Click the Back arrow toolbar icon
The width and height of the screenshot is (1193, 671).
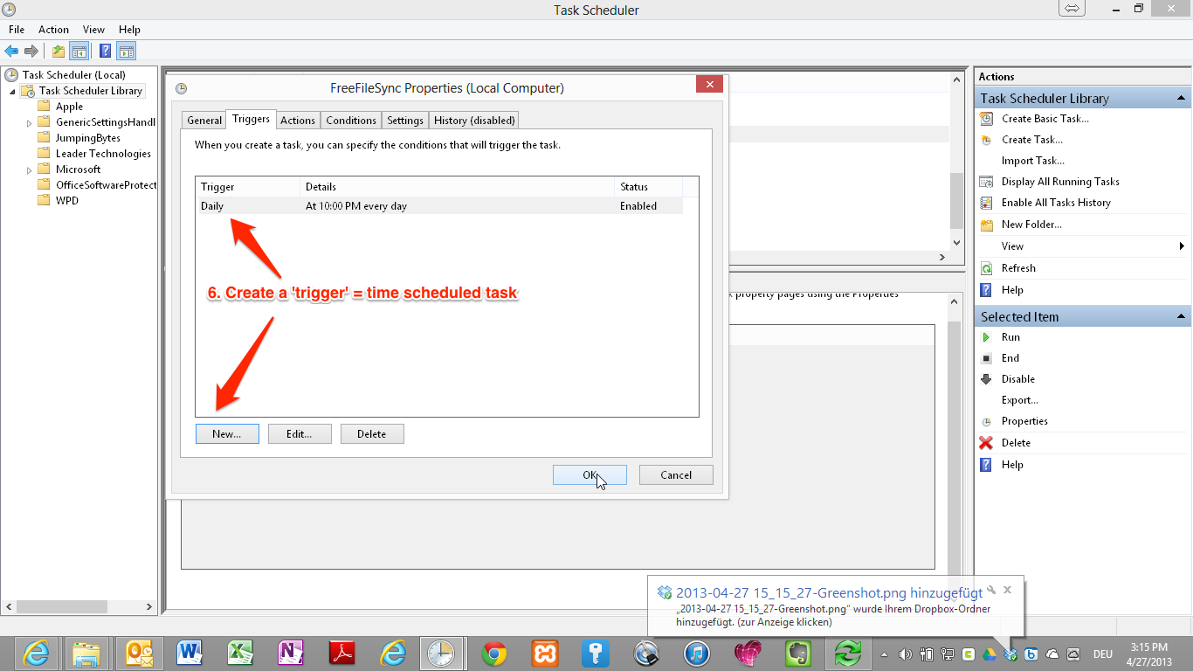[x=11, y=51]
